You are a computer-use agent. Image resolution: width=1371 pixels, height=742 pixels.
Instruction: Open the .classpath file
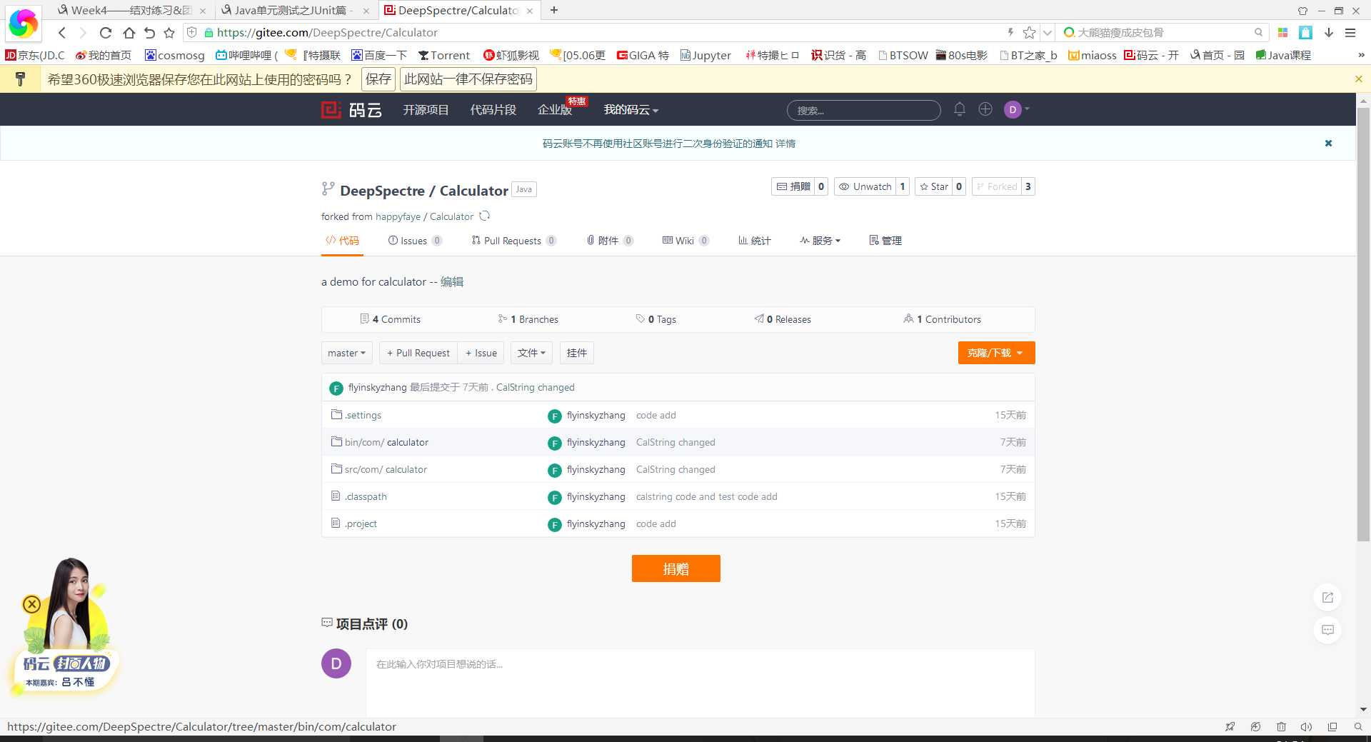(366, 496)
